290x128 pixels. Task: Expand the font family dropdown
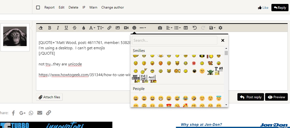click(92, 28)
